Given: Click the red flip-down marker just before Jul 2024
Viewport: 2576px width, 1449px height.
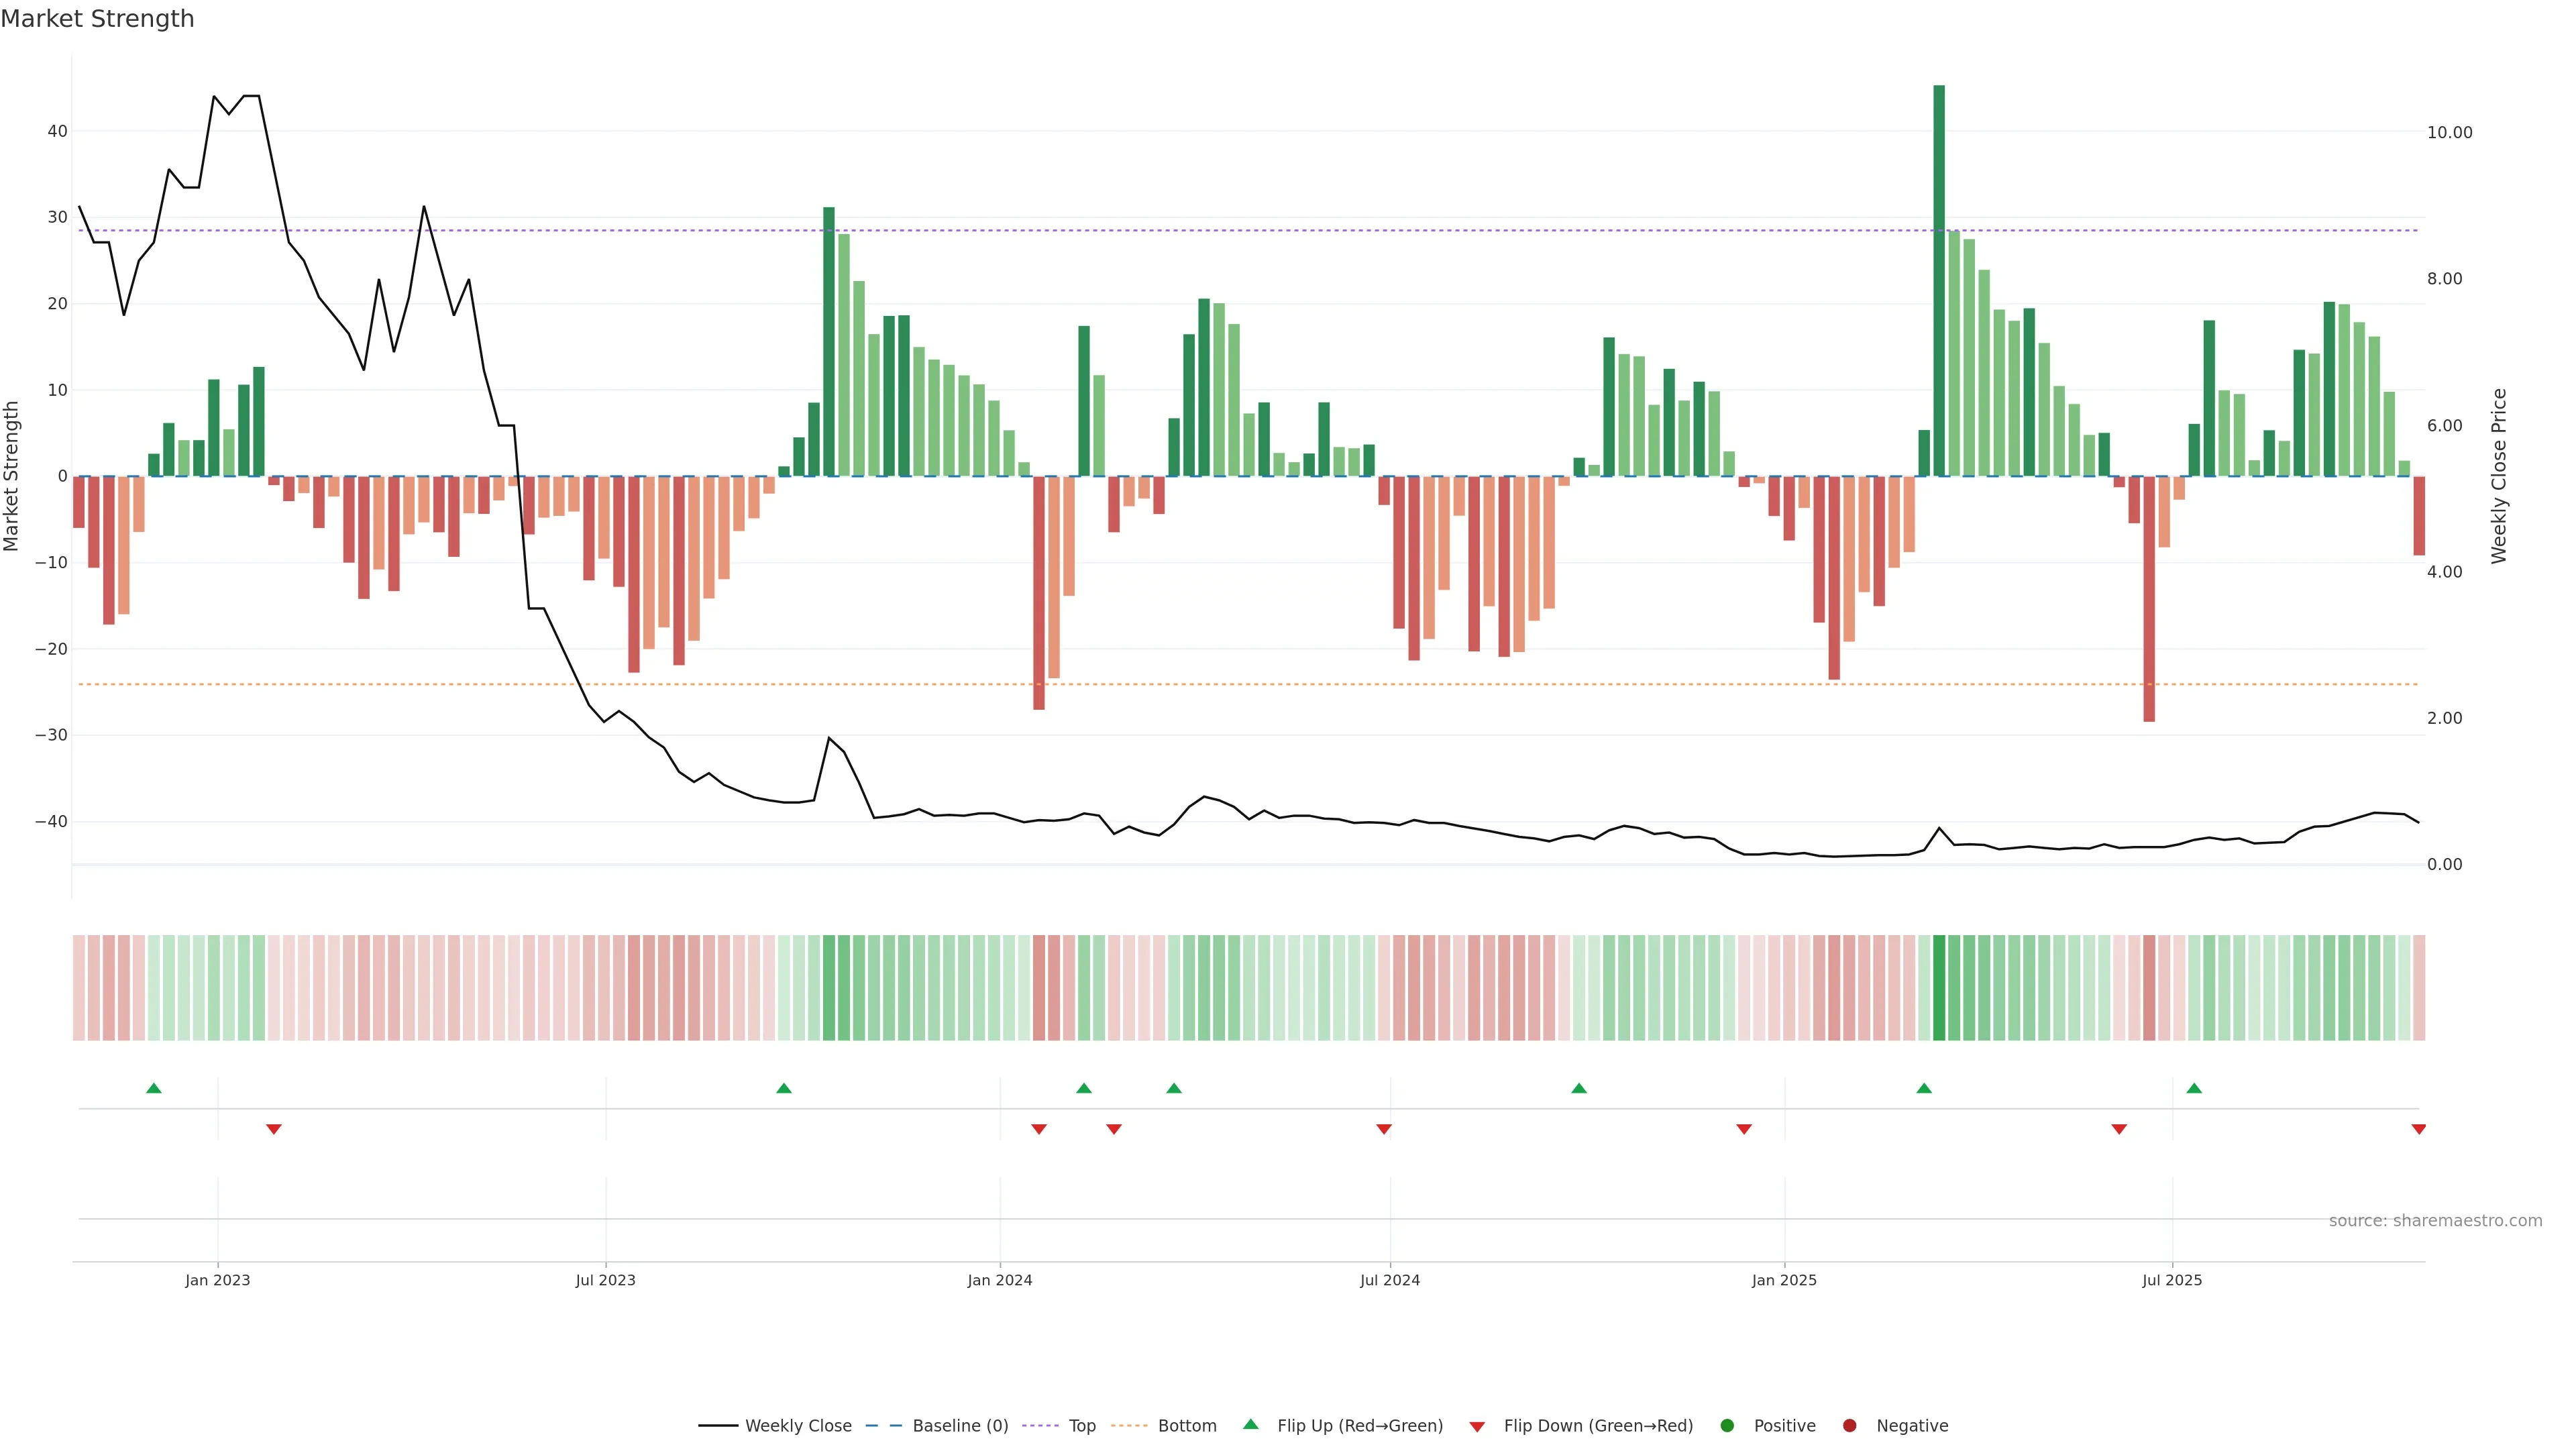Looking at the screenshot, I should tap(1384, 1129).
